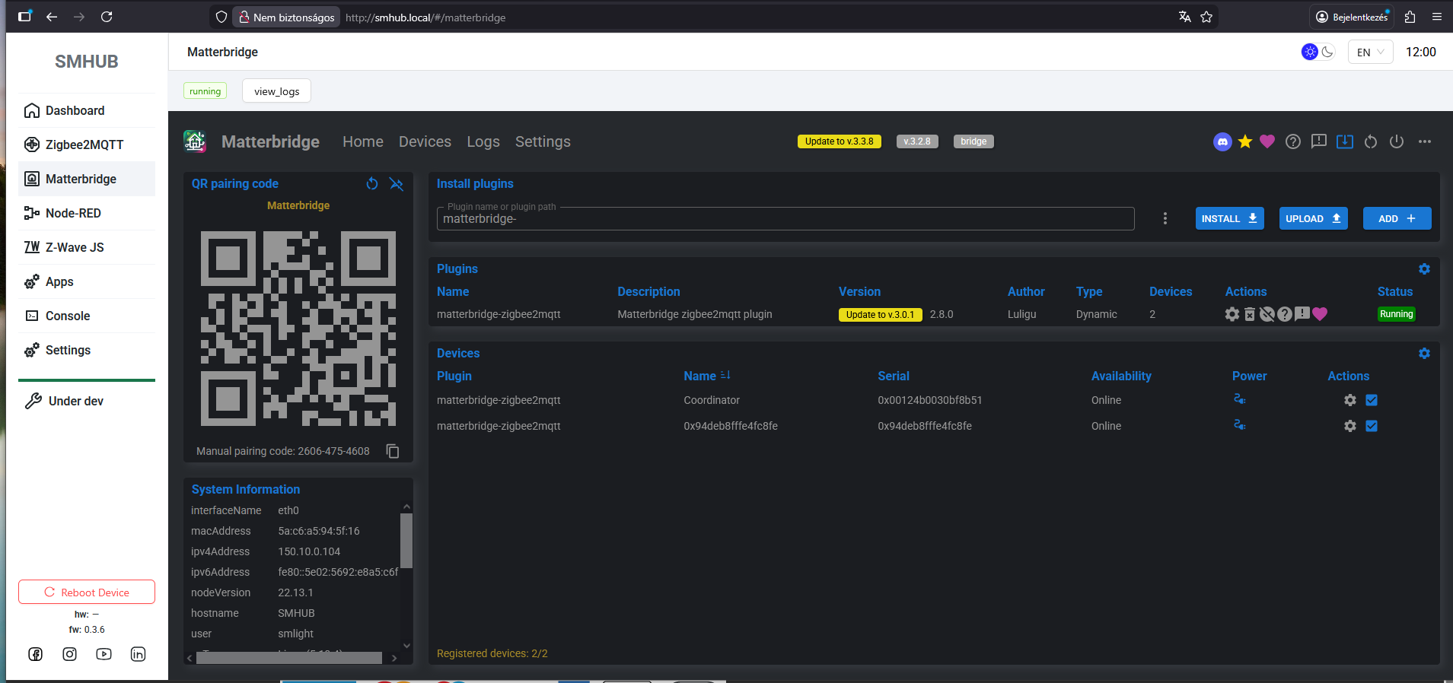The image size is (1453, 683).
Task: Open plugin name options three-dots menu
Action: (x=1165, y=218)
